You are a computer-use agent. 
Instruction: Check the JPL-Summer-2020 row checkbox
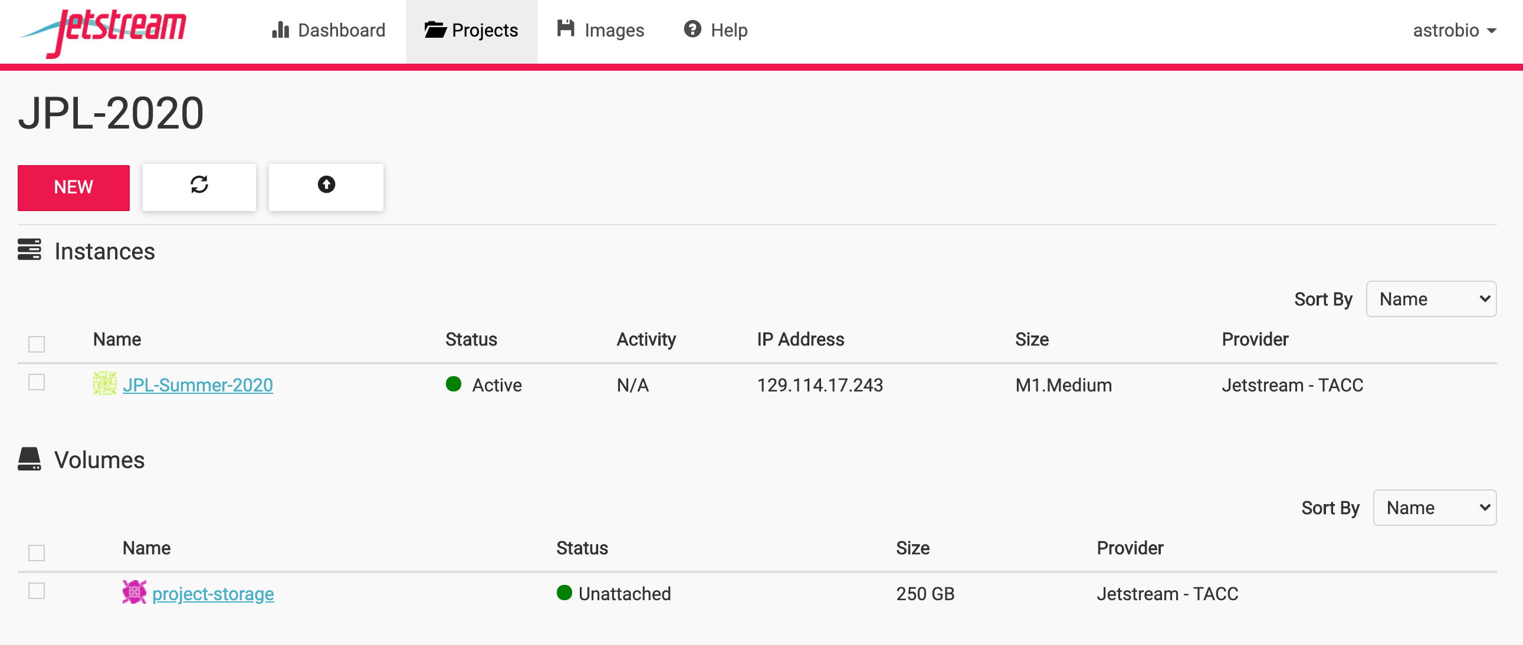(37, 383)
